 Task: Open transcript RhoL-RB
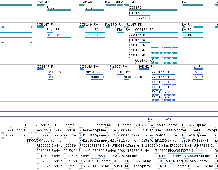point(53,30)
